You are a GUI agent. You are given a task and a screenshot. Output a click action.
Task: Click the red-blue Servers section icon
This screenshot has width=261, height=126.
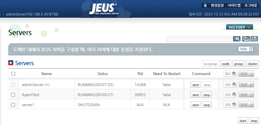11,63
